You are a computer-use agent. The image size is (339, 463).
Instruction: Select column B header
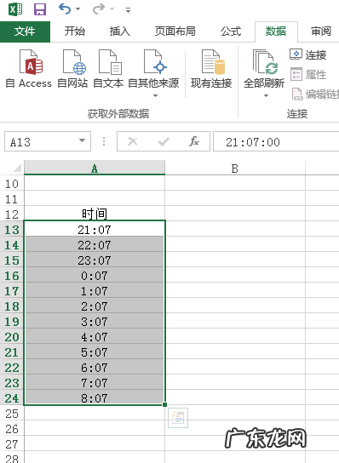tap(235, 169)
